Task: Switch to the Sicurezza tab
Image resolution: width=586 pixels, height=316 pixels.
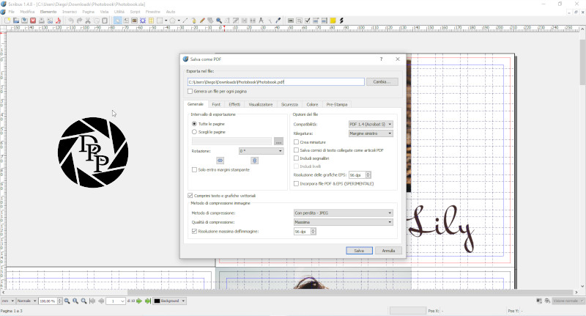Action: coord(289,105)
